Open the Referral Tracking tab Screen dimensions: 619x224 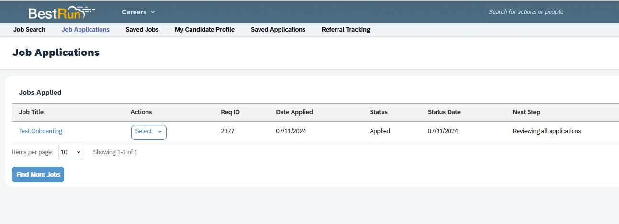pyautogui.click(x=346, y=30)
